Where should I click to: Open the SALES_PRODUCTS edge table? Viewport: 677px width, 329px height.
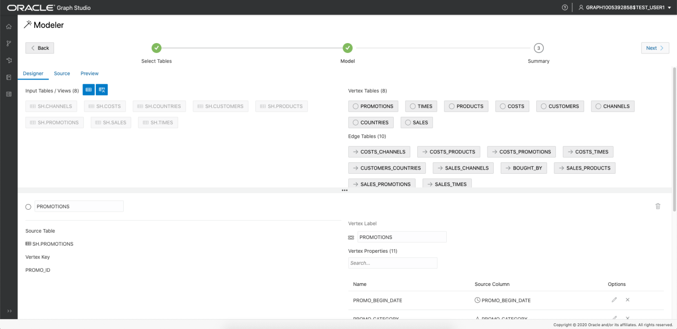585,168
